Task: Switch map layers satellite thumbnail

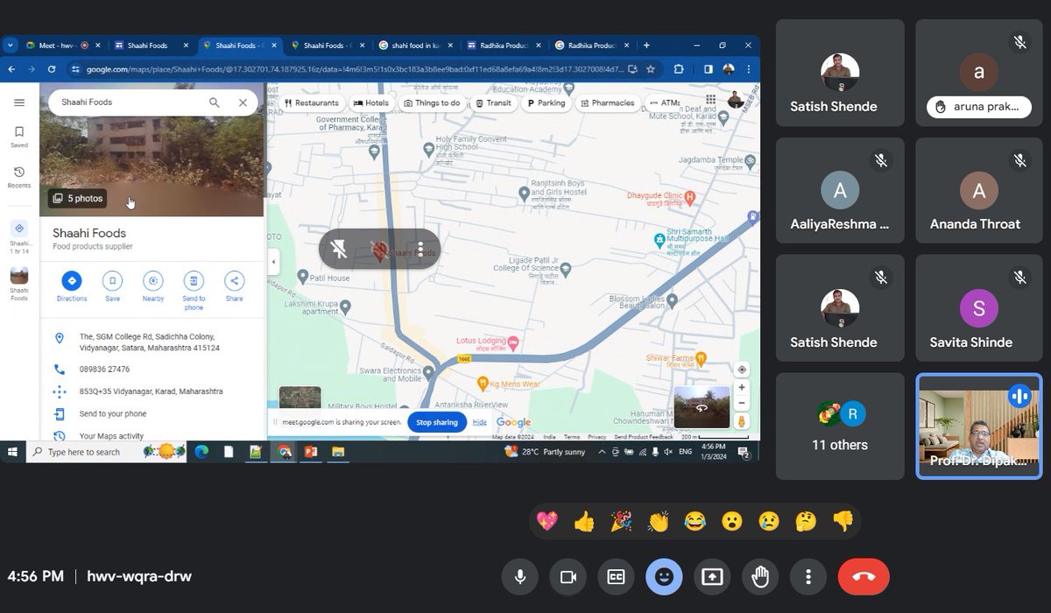Action: click(300, 398)
